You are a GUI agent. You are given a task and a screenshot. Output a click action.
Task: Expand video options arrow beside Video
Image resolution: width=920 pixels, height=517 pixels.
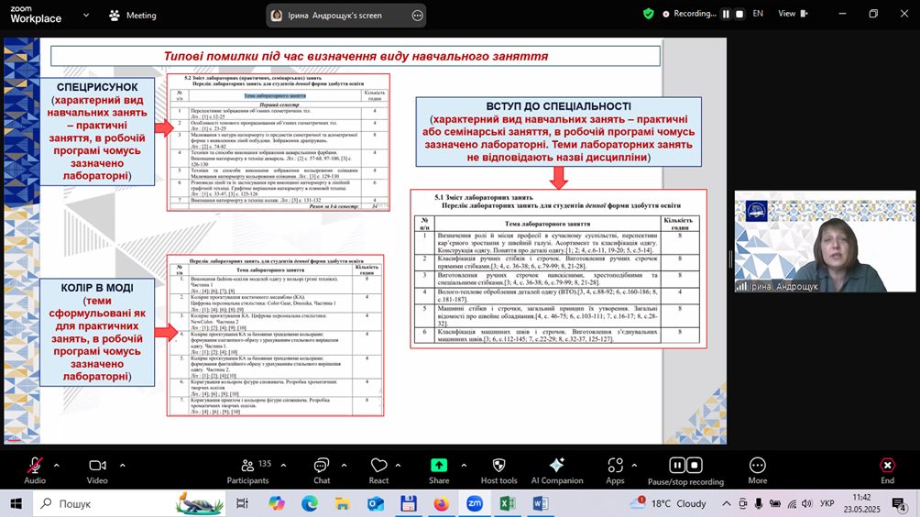pyautogui.click(x=122, y=466)
